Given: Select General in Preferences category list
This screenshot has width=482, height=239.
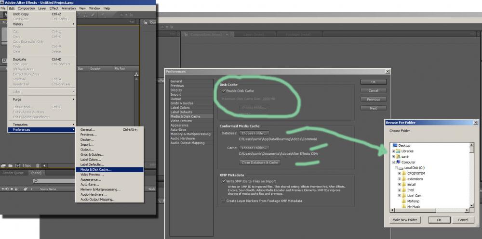Looking at the screenshot, I should pos(190,81).
